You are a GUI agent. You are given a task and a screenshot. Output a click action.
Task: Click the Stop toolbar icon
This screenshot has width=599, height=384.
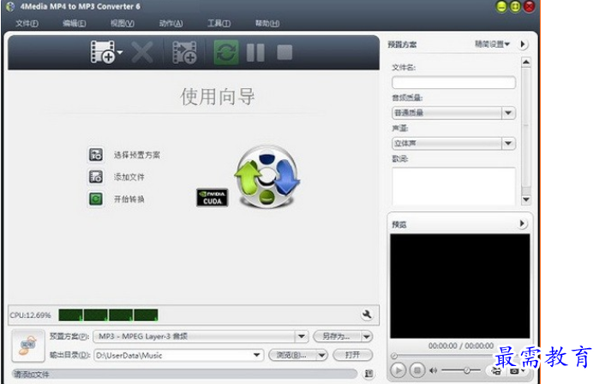[x=285, y=52]
